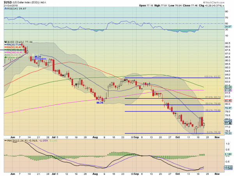Screen dimensions: 234x176
Task: Click the Open 77.16 value
Action: click(x=146, y=5)
